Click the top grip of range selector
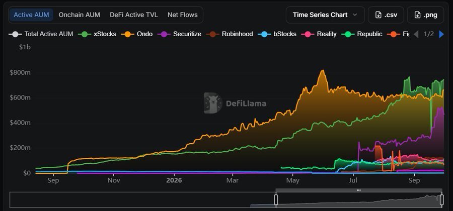The height and width of the screenshot is (211, 453). (x=359, y=190)
